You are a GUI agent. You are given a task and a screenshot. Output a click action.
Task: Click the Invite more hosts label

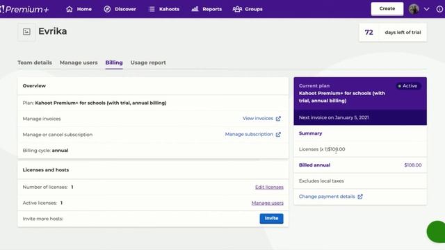(x=43, y=219)
